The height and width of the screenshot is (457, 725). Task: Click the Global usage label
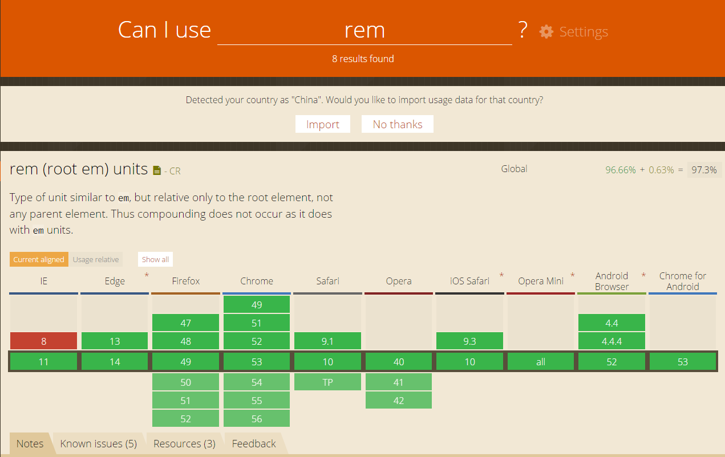click(514, 169)
